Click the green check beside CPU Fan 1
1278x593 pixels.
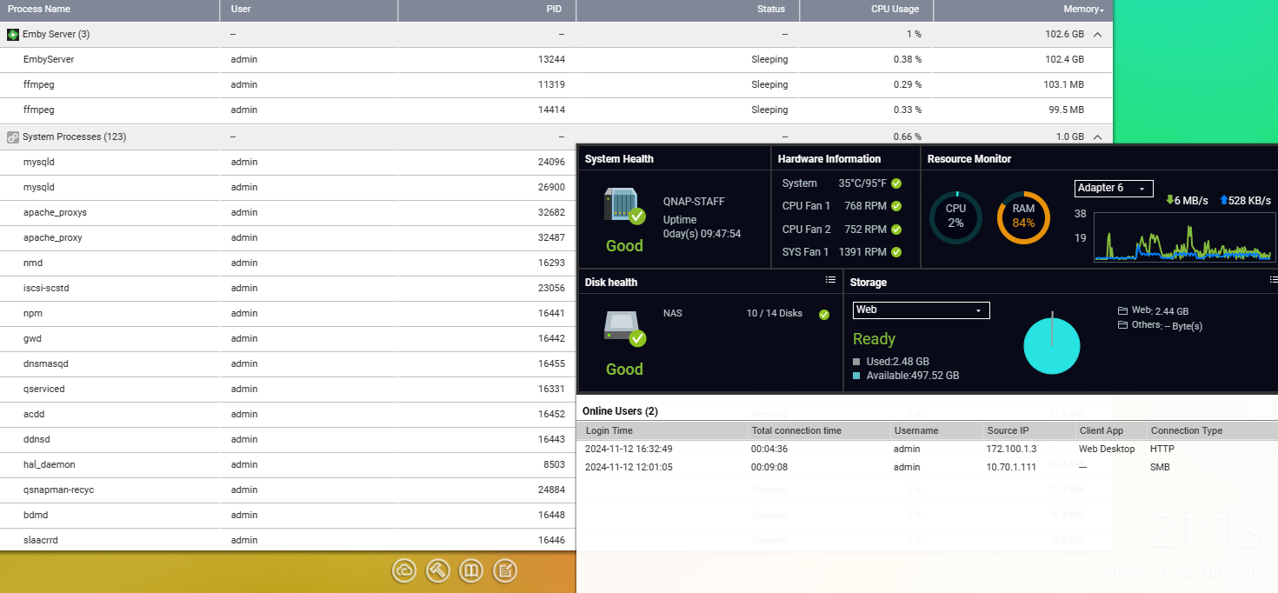(895, 206)
